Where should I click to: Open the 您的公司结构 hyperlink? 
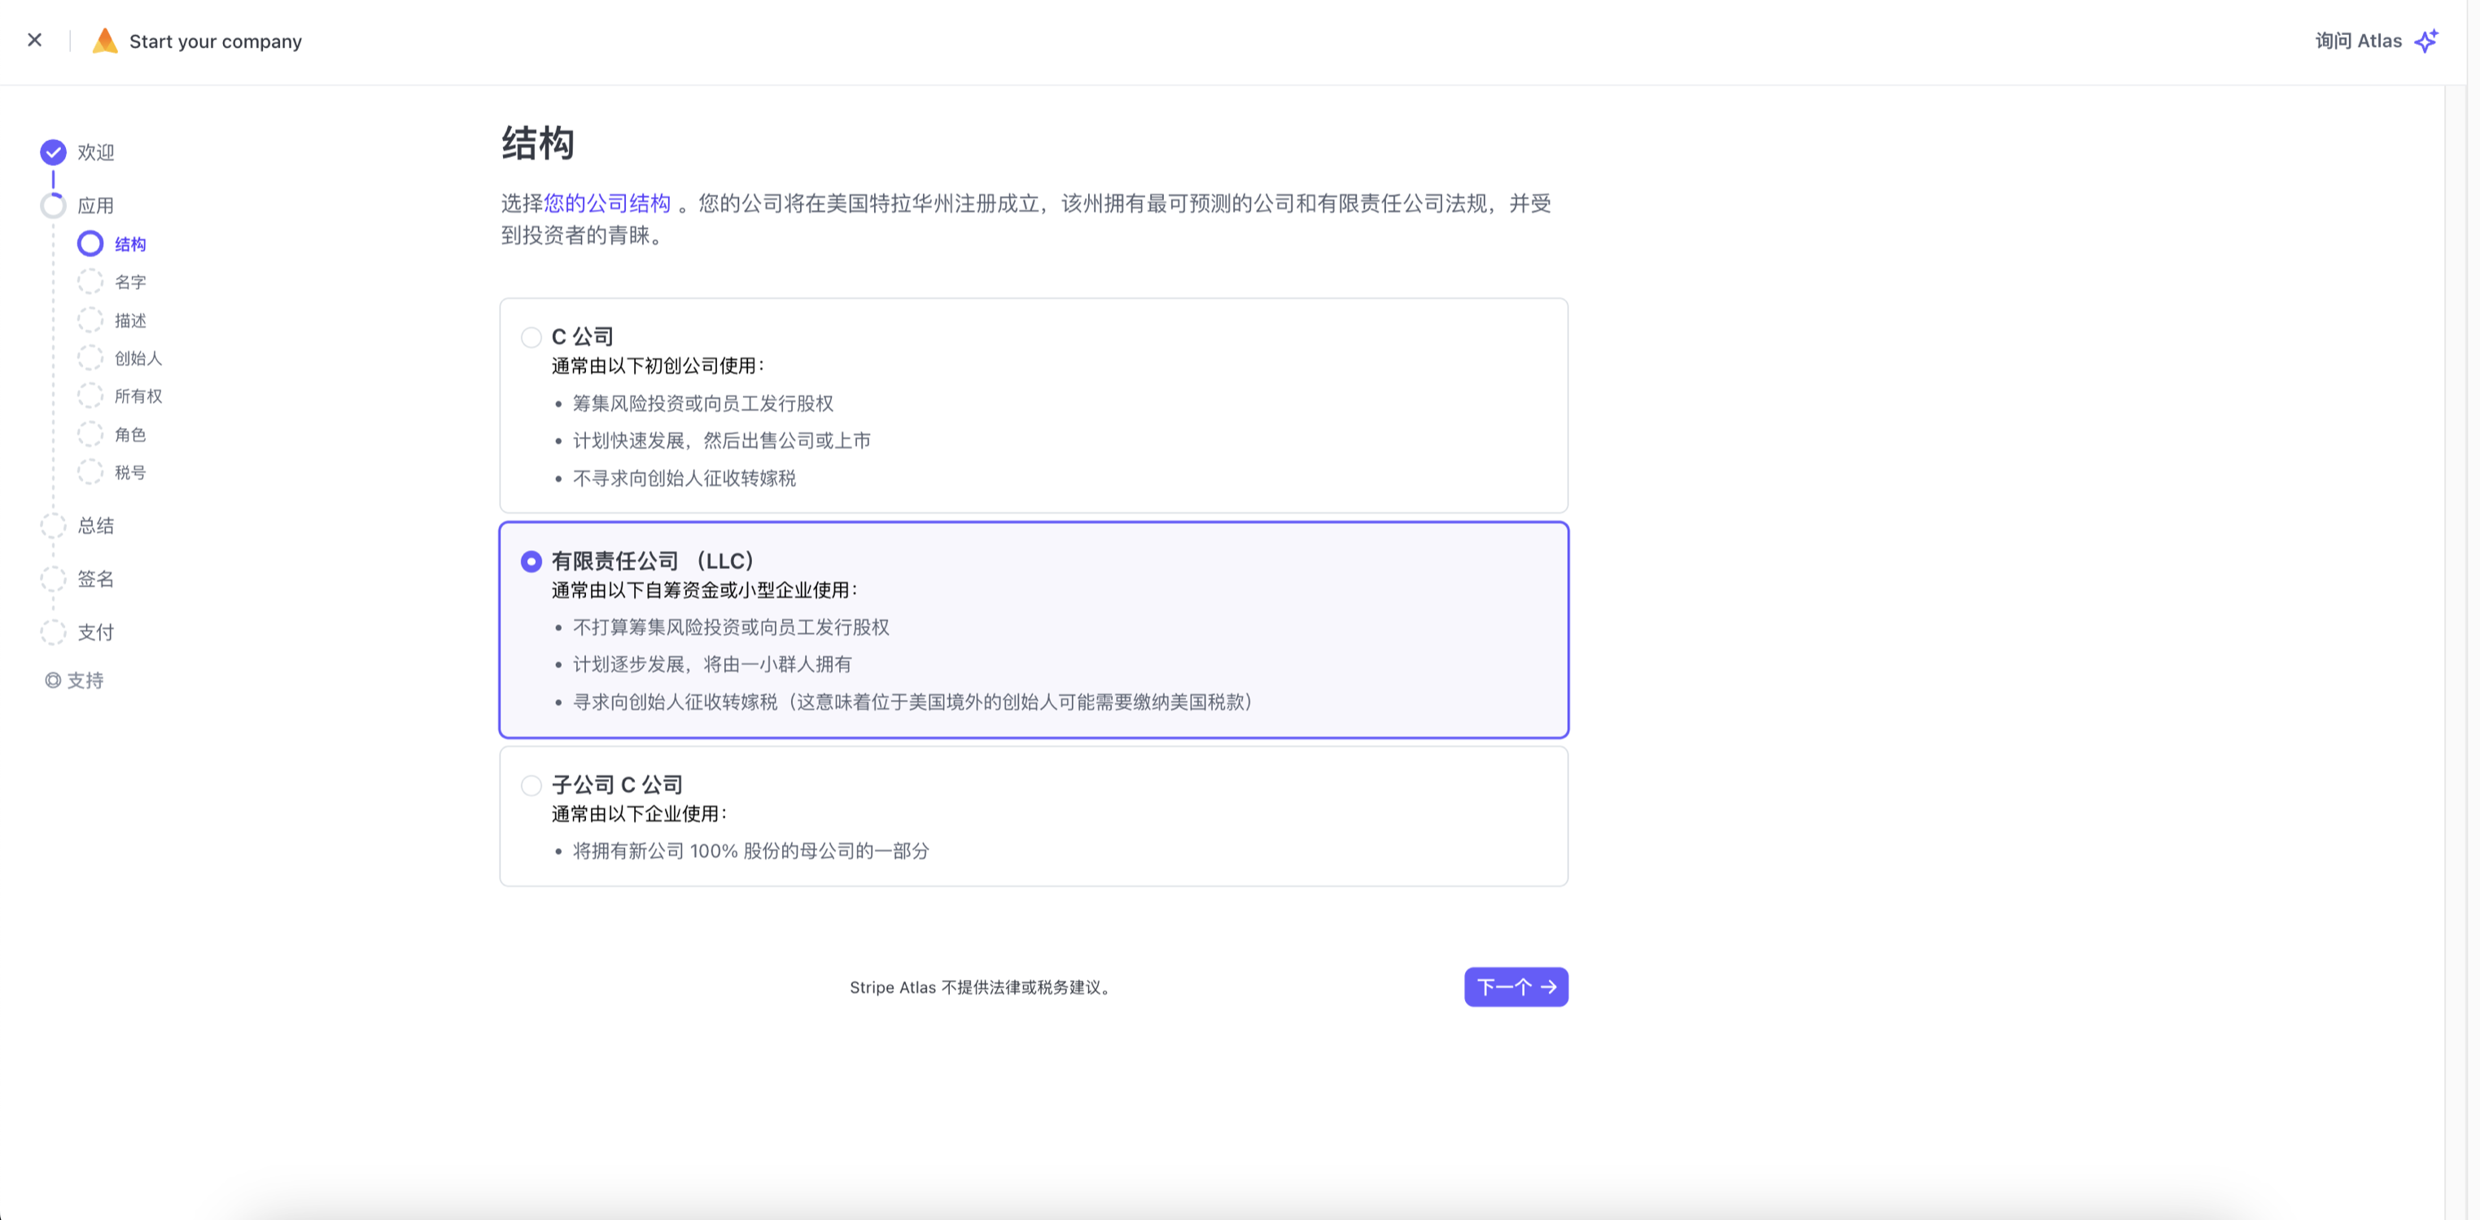(606, 203)
